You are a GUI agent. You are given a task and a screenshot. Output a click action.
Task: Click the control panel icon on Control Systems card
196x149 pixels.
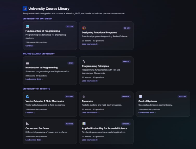pyautogui.click(x=140, y=96)
